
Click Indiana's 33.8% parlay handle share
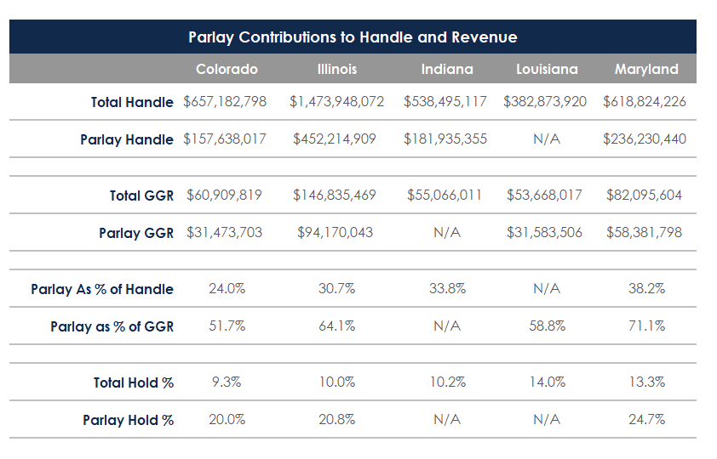[x=447, y=289]
